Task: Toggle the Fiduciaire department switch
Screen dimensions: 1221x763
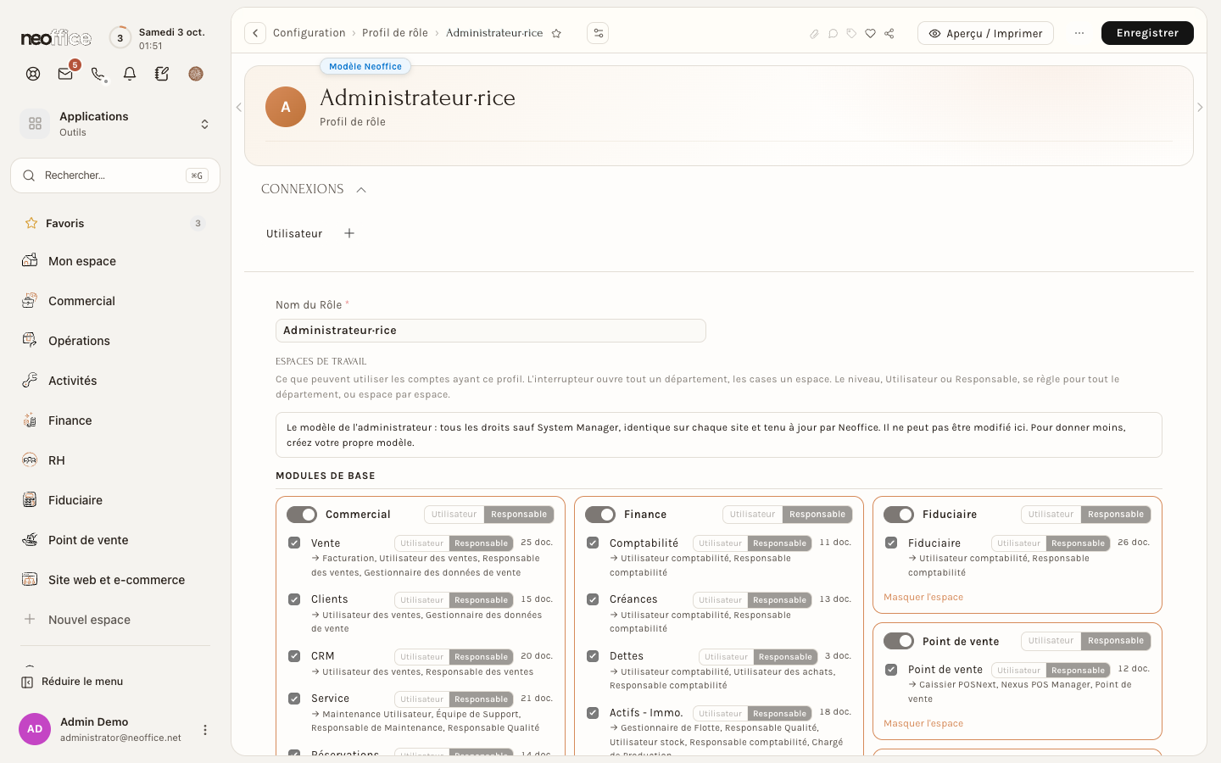Action: click(899, 515)
